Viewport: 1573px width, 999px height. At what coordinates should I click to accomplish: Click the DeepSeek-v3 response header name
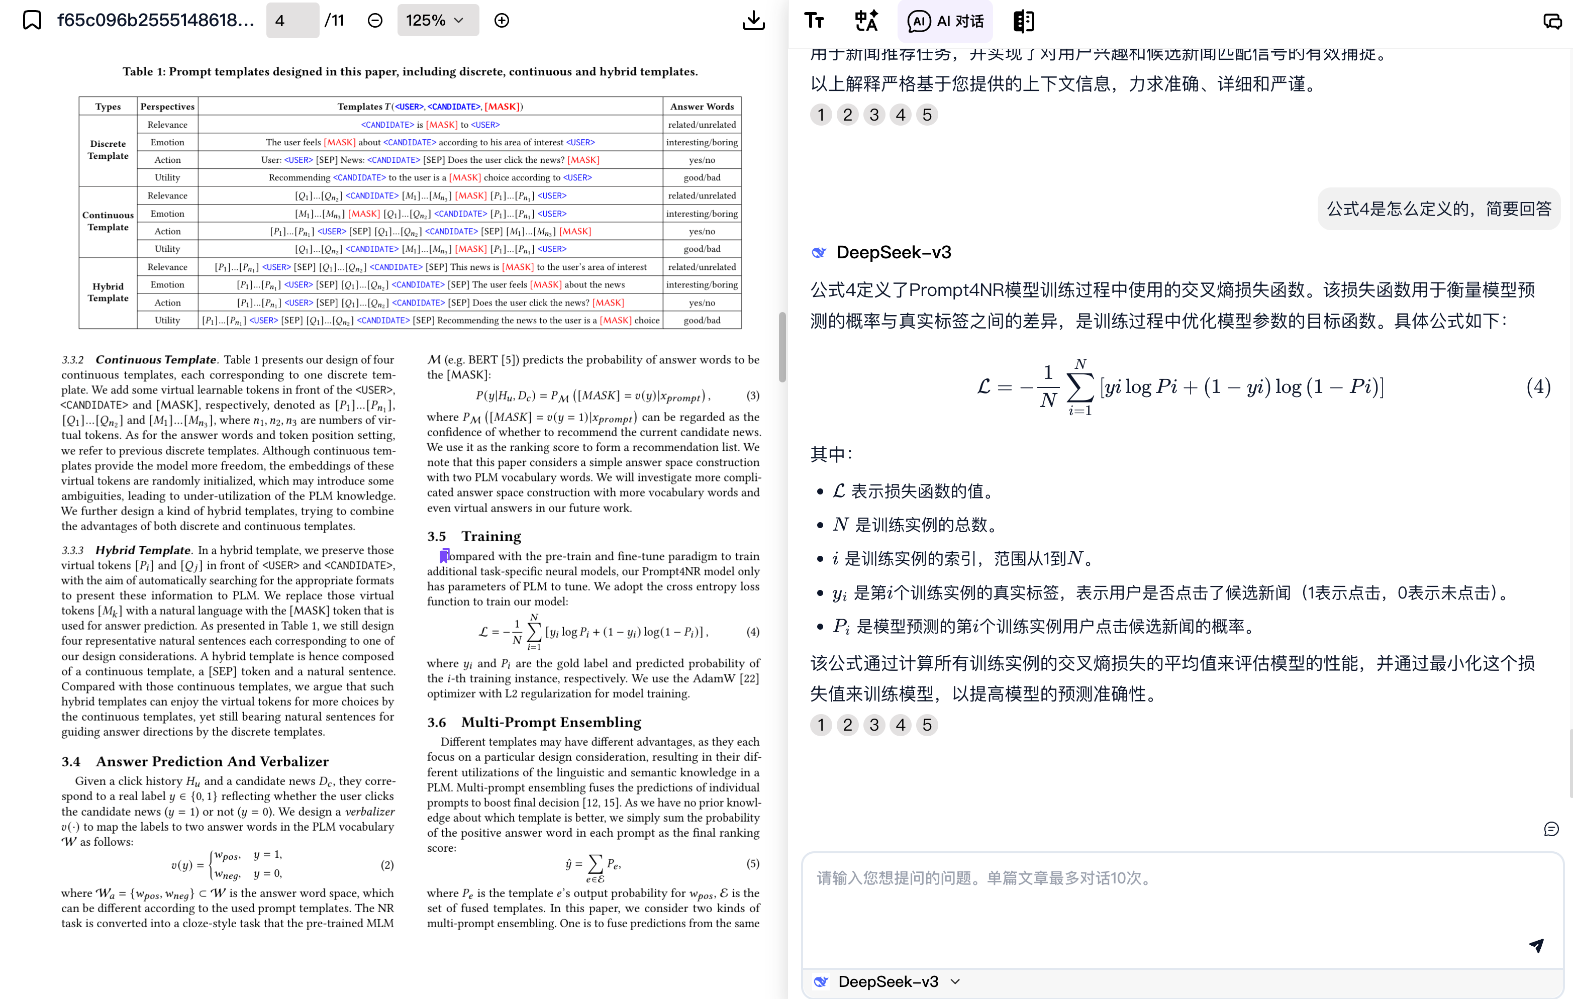click(x=894, y=252)
